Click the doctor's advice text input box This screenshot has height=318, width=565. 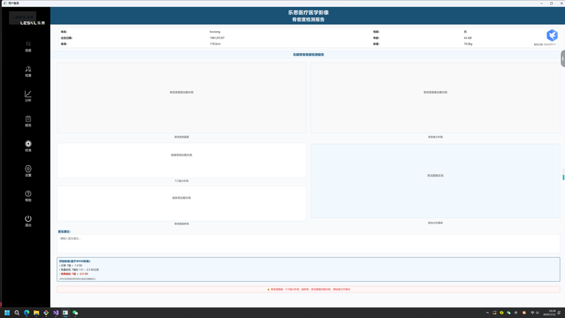click(x=308, y=244)
